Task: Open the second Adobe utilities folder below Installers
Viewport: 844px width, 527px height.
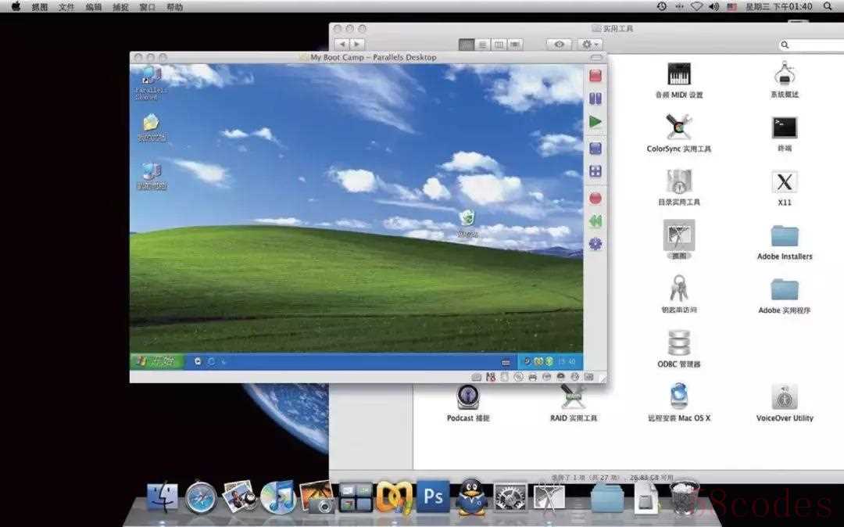Action: (785, 296)
